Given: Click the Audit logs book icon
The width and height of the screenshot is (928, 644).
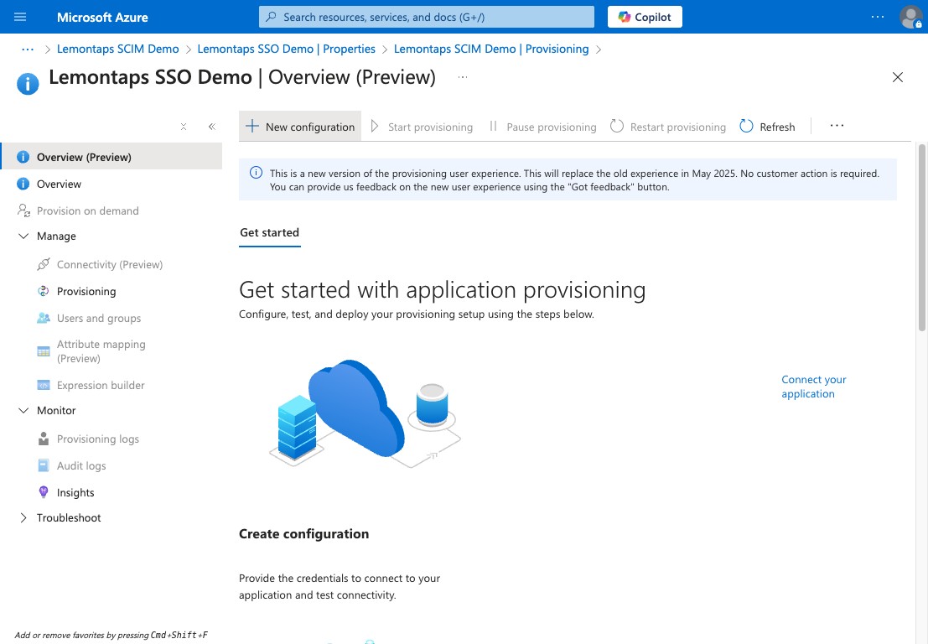Looking at the screenshot, I should point(44,466).
